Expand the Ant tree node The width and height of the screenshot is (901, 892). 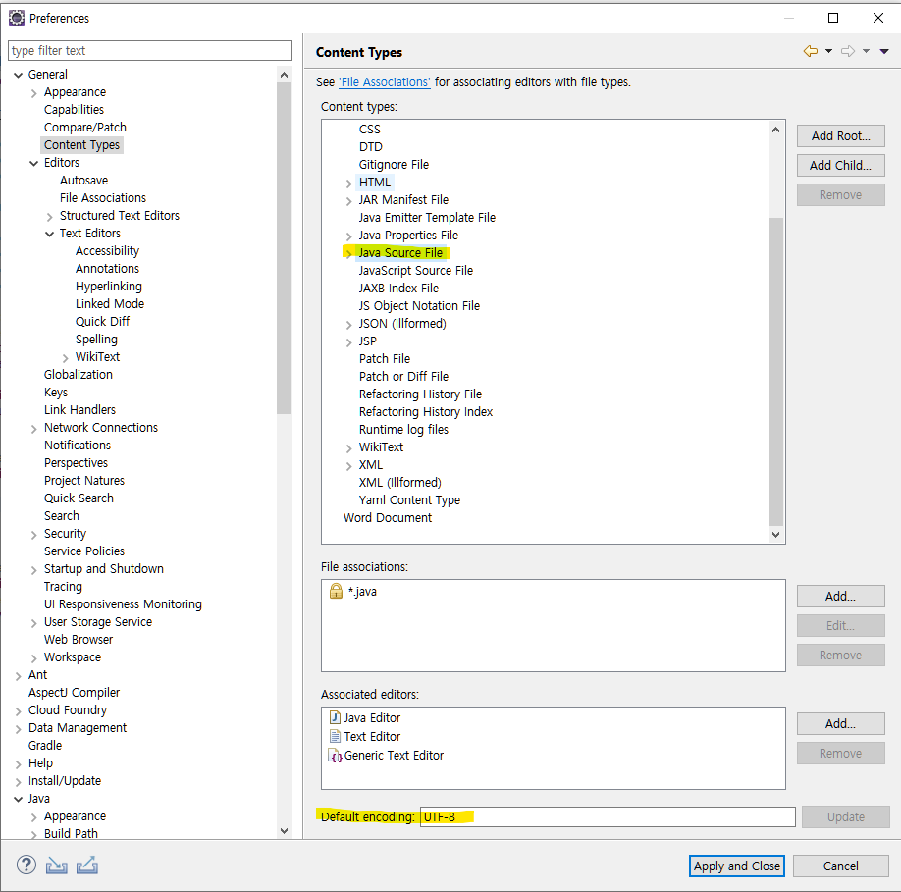point(18,676)
